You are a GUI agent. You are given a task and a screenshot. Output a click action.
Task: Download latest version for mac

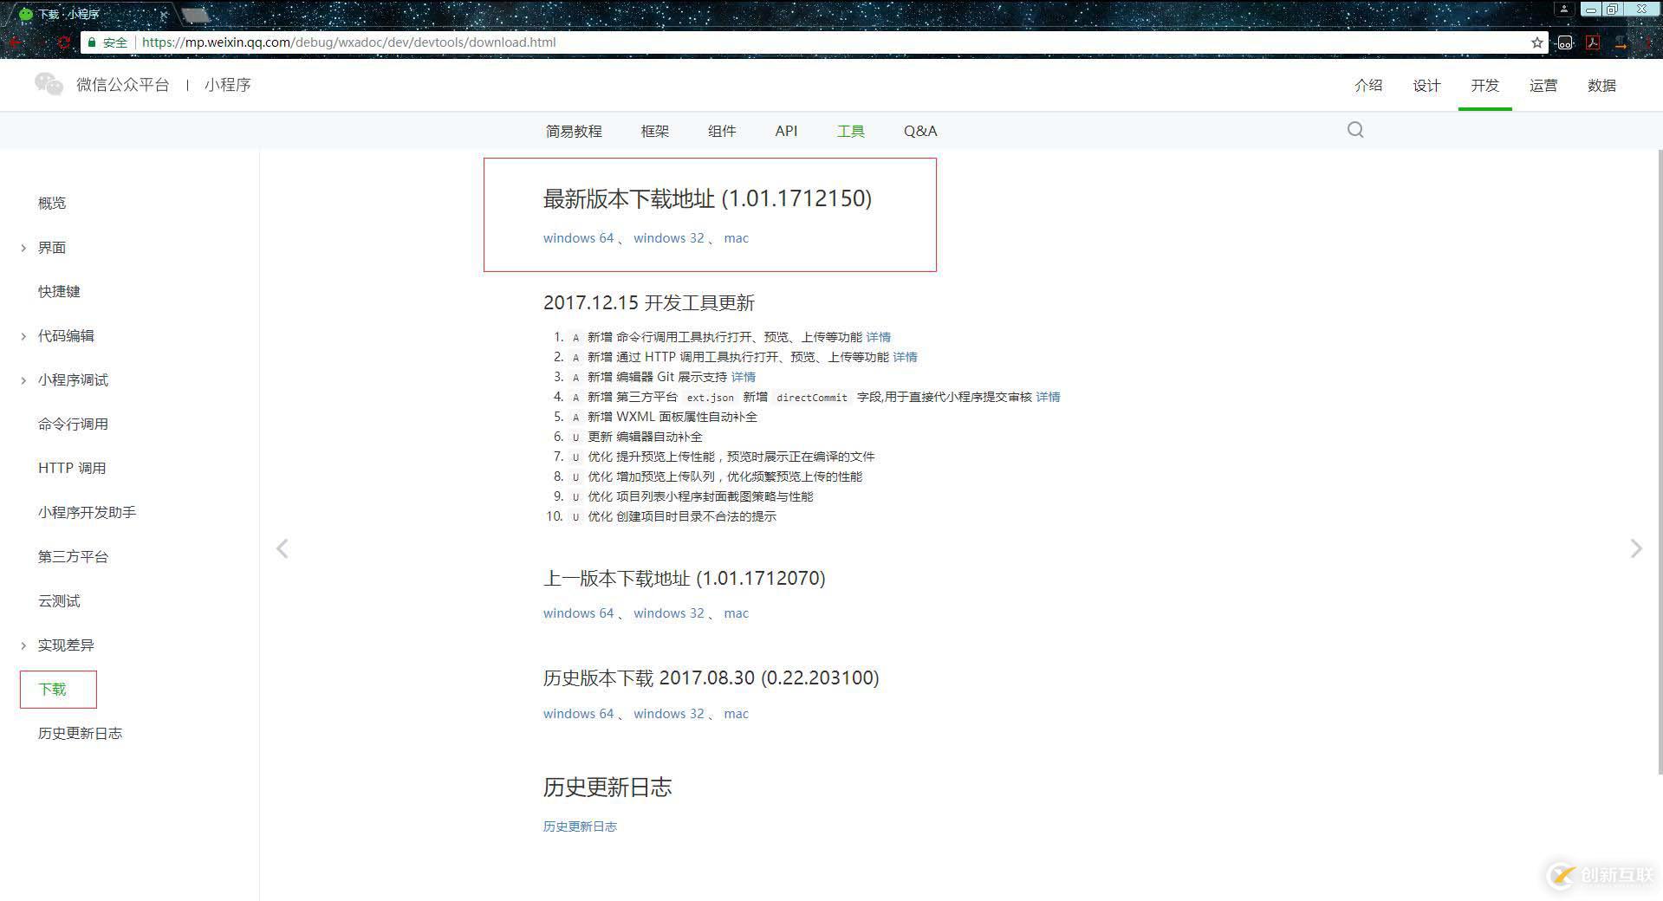(736, 238)
